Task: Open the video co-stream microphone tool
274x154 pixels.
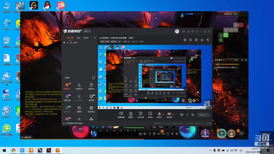Action: pyautogui.click(x=67, y=98)
